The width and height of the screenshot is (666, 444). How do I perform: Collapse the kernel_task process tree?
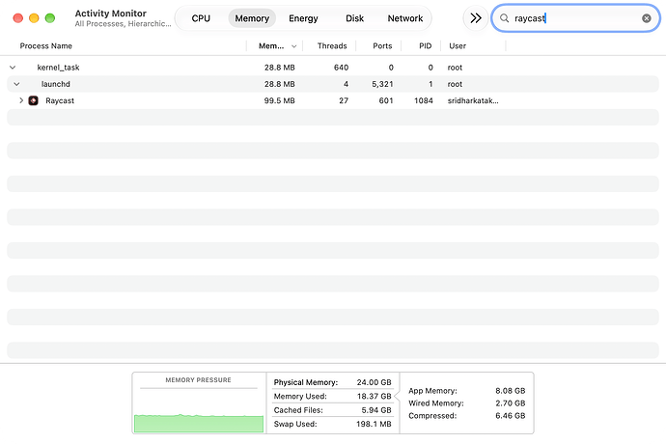tap(13, 68)
